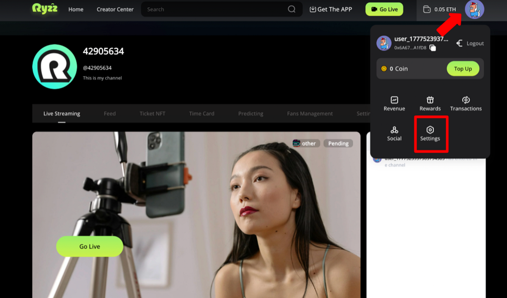Open the account dropdown via user avatar
507x298 pixels.
[x=474, y=10]
